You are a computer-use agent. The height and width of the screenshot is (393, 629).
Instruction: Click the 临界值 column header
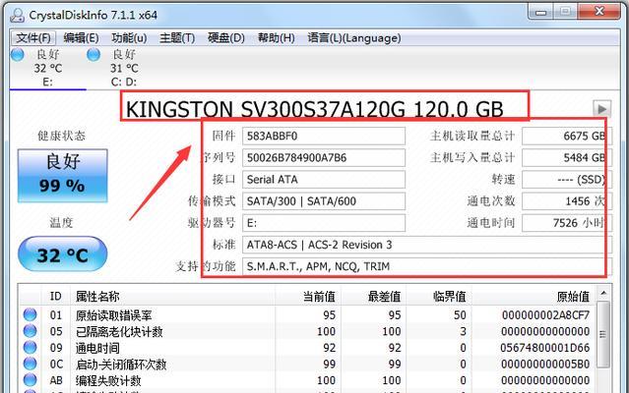click(439, 297)
